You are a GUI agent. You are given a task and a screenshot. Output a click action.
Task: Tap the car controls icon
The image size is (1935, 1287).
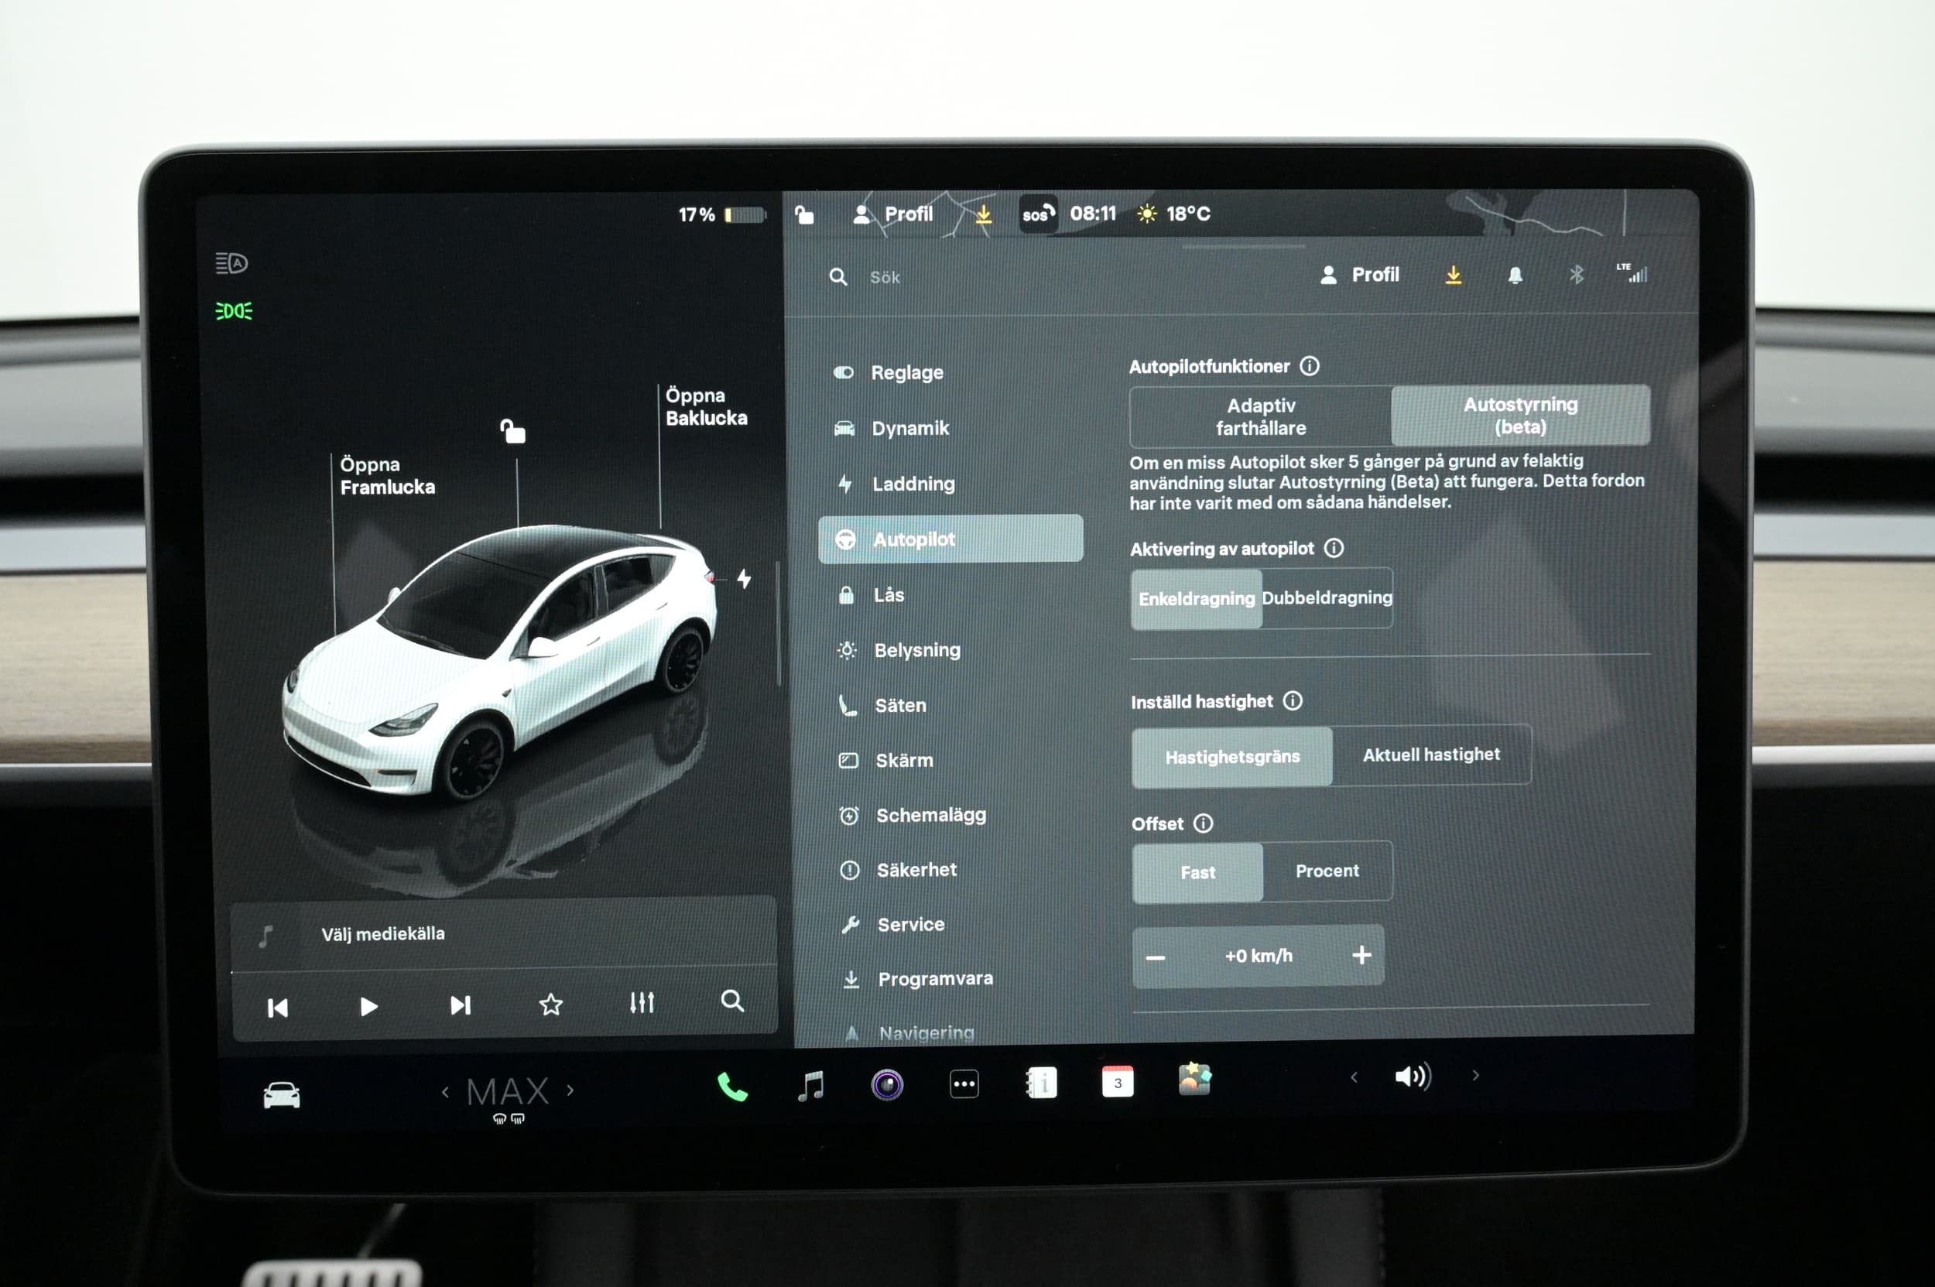[282, 1095]
